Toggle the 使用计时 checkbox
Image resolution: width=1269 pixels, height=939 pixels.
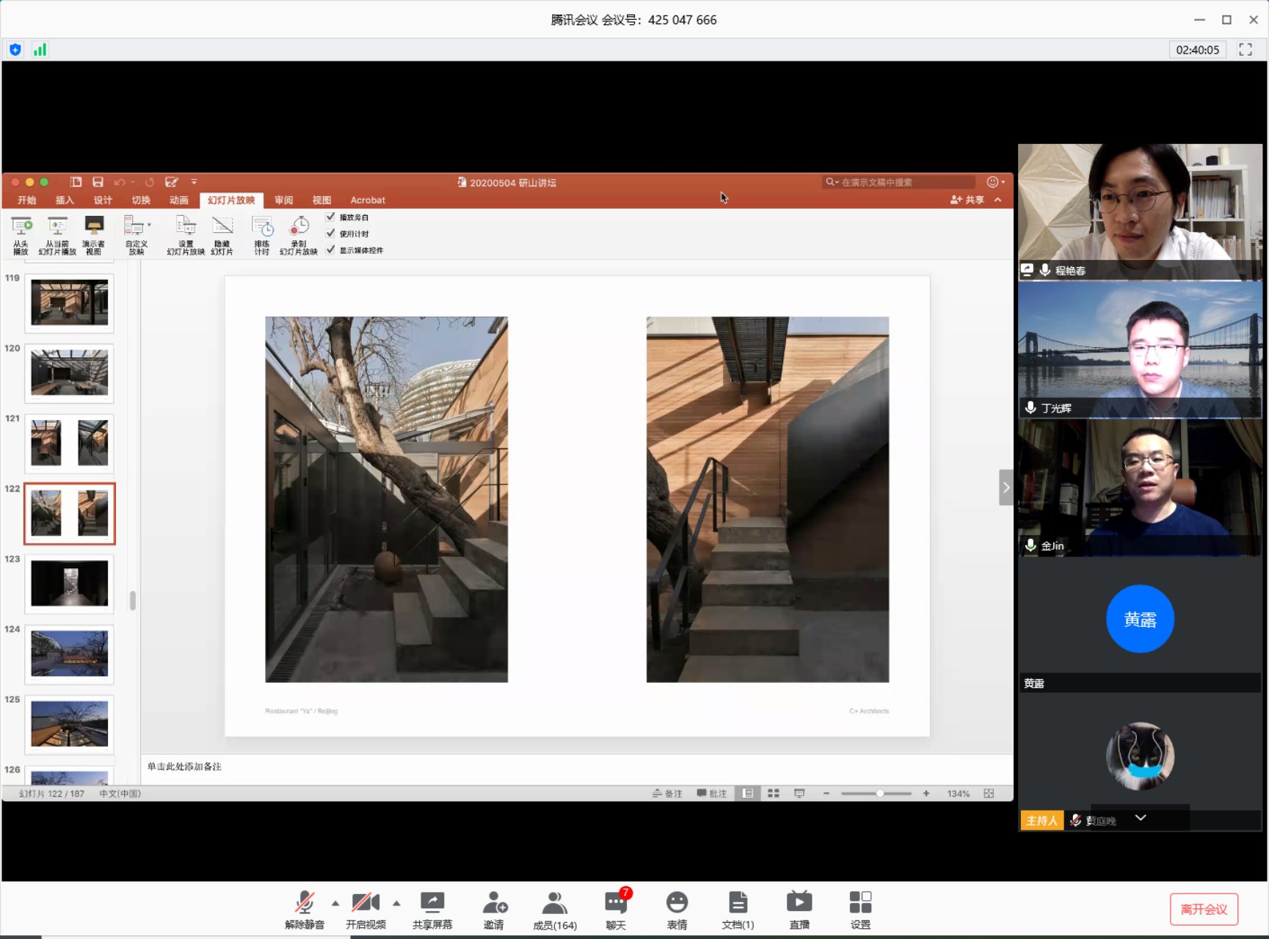click(331, 233)
